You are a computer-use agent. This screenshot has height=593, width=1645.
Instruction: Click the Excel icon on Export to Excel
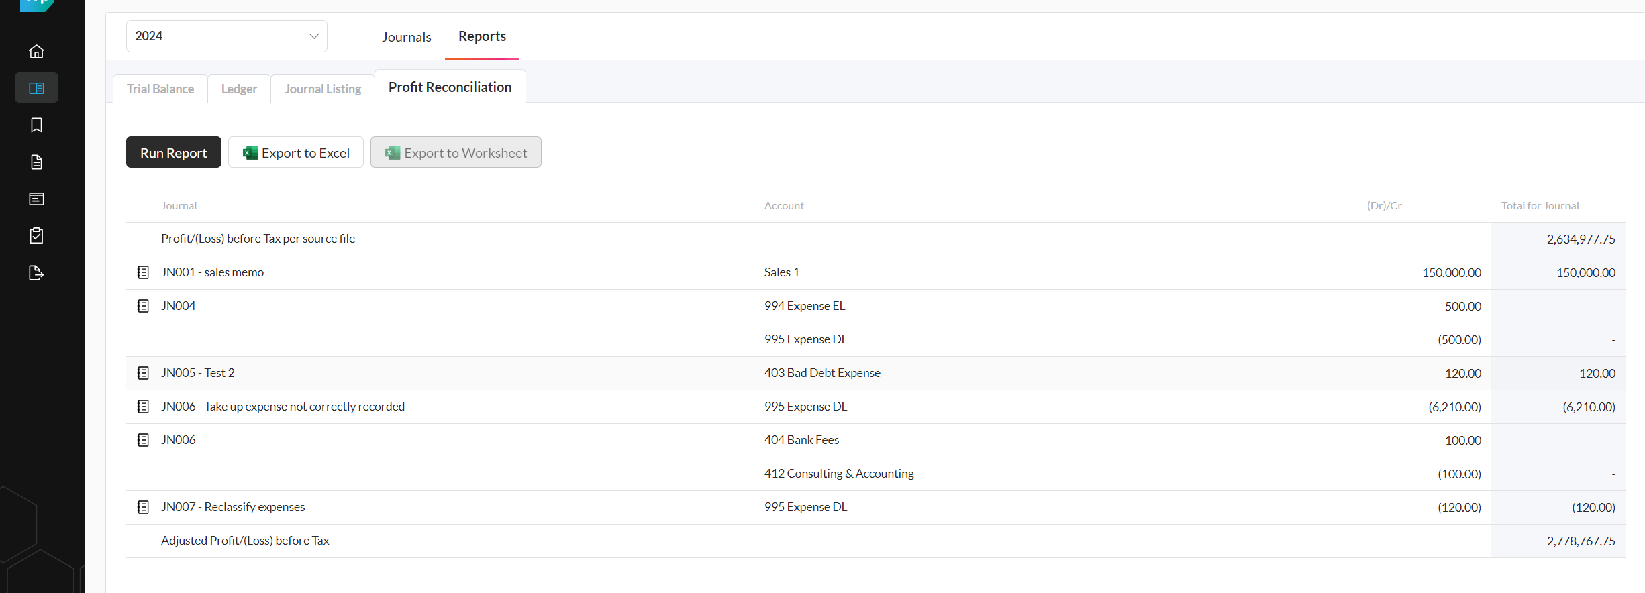250,152
